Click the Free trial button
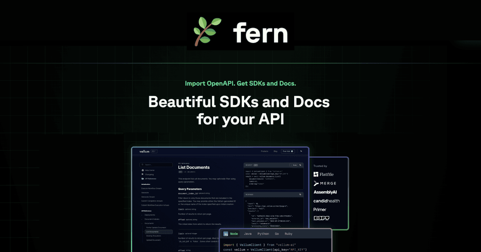 point(288,151)
